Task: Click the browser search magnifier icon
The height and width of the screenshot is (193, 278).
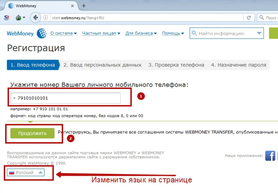Action: [262, 17]
